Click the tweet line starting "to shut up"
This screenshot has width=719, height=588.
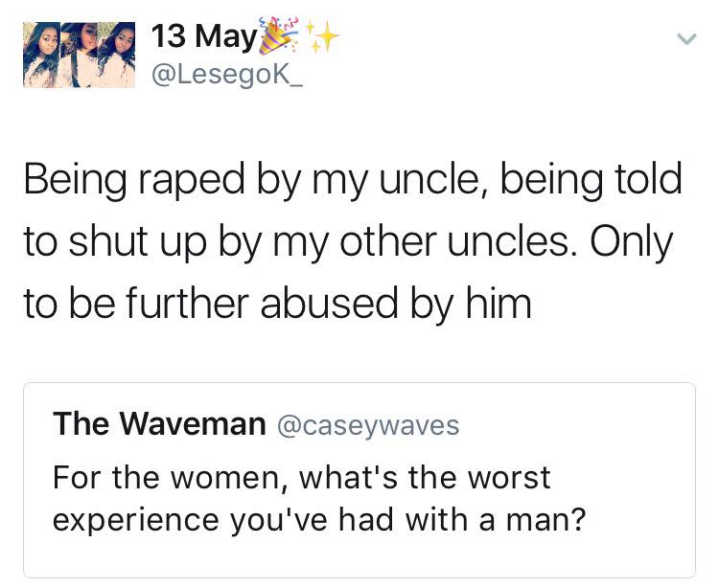click(x=348, y=241)
